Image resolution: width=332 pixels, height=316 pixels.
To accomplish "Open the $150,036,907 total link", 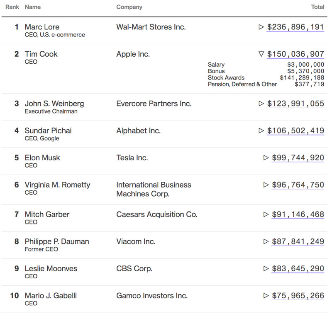I will tap(295, 54).
